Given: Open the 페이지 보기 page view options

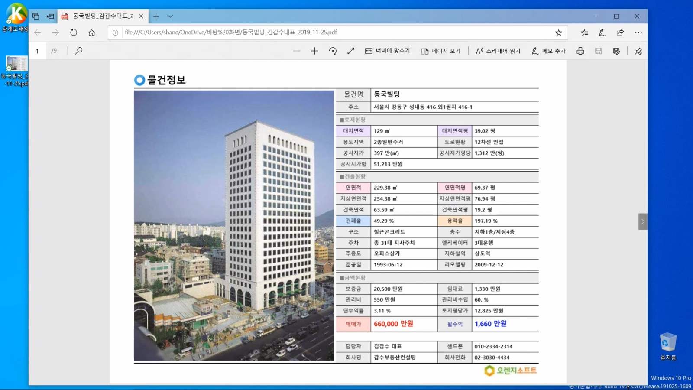Looking at the screenshot, I should click(440, 51).
